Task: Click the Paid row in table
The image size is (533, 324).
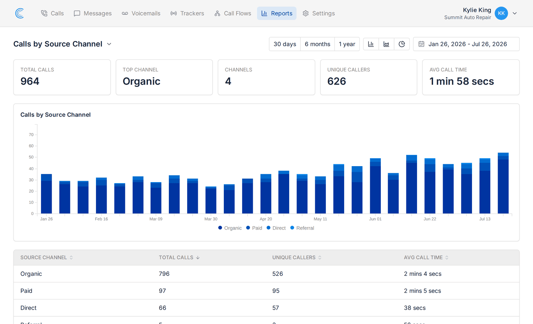Action: (x=266, y=291)
